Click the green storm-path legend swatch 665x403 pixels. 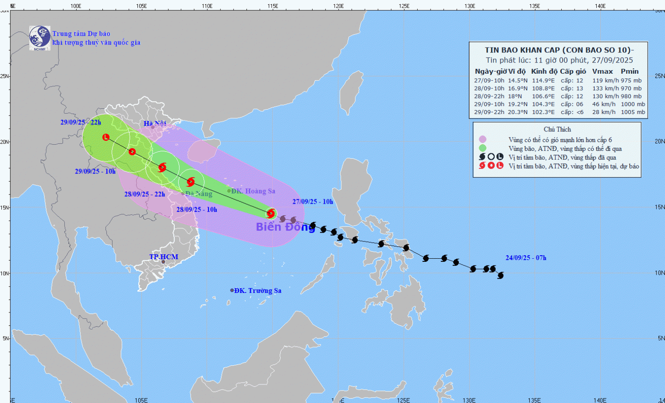tap(482, 148)
